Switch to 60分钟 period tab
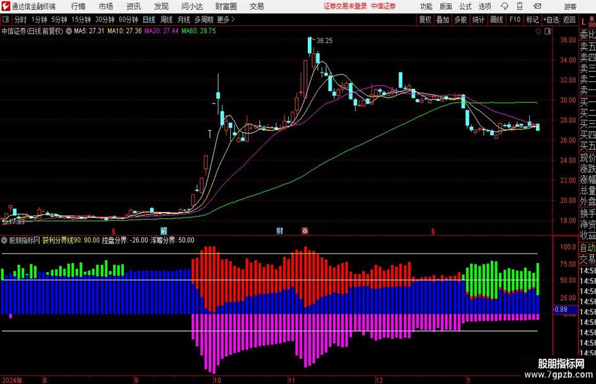This screenshot has width=596, height=384. (x=129, y=20)
